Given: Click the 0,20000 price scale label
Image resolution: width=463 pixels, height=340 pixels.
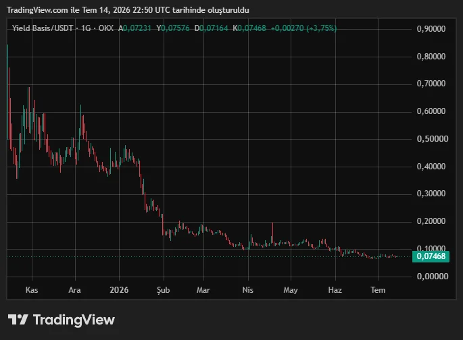Looking at the screenshot, I should tap(431, 221).
